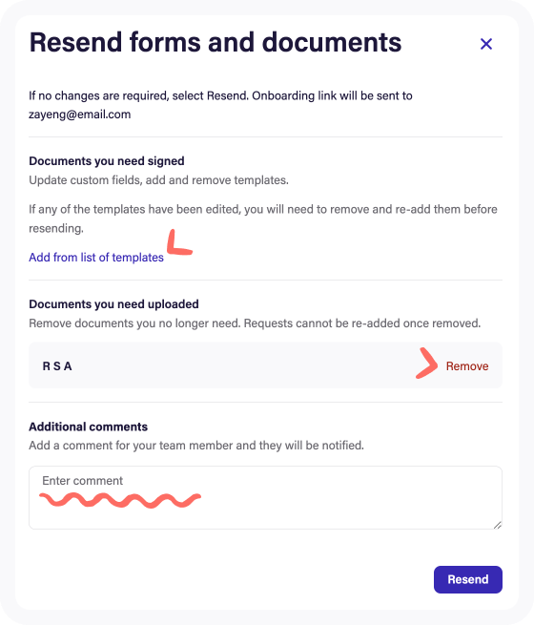The width and height of the screenshot is (534, 625).
Task: Click the team member will be notified text
Action: click(196, 446)
